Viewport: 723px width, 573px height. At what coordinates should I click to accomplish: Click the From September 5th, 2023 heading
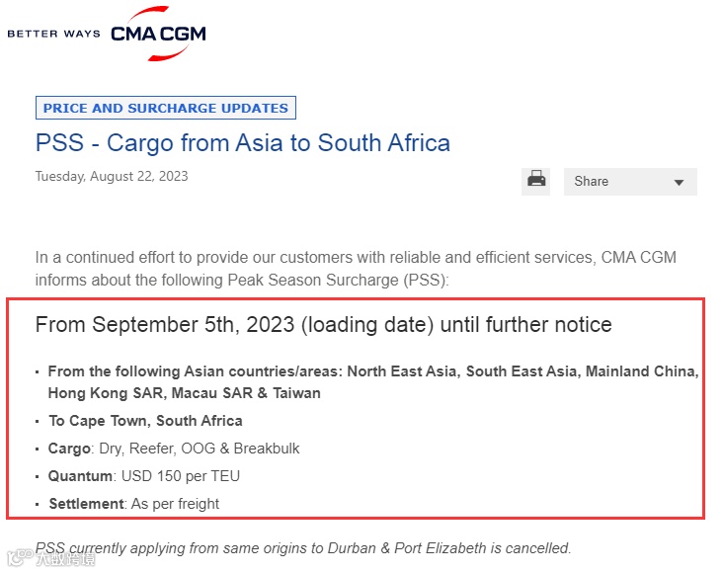coord(323,324)
